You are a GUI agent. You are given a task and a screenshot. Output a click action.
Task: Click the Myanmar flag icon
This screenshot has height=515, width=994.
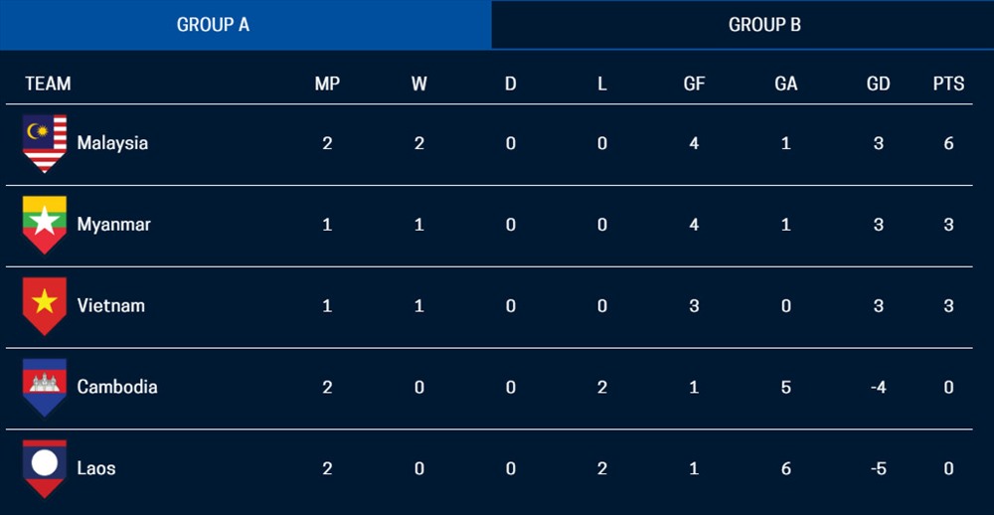click(x=45, y=225)
